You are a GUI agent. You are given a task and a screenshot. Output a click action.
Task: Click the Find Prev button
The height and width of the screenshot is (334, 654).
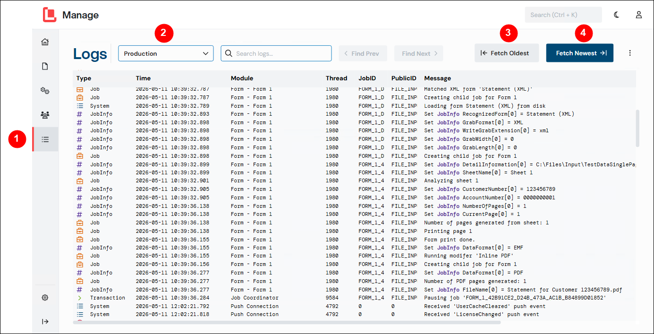click(x=363, y=53)
